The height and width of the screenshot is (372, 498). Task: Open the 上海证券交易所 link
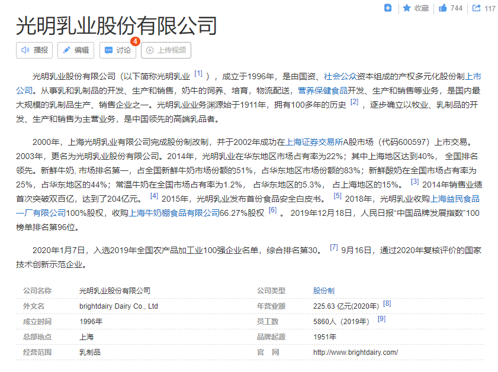(314, 142)
